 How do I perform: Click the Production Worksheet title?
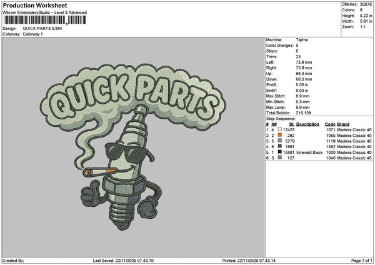tap(35, 5)
